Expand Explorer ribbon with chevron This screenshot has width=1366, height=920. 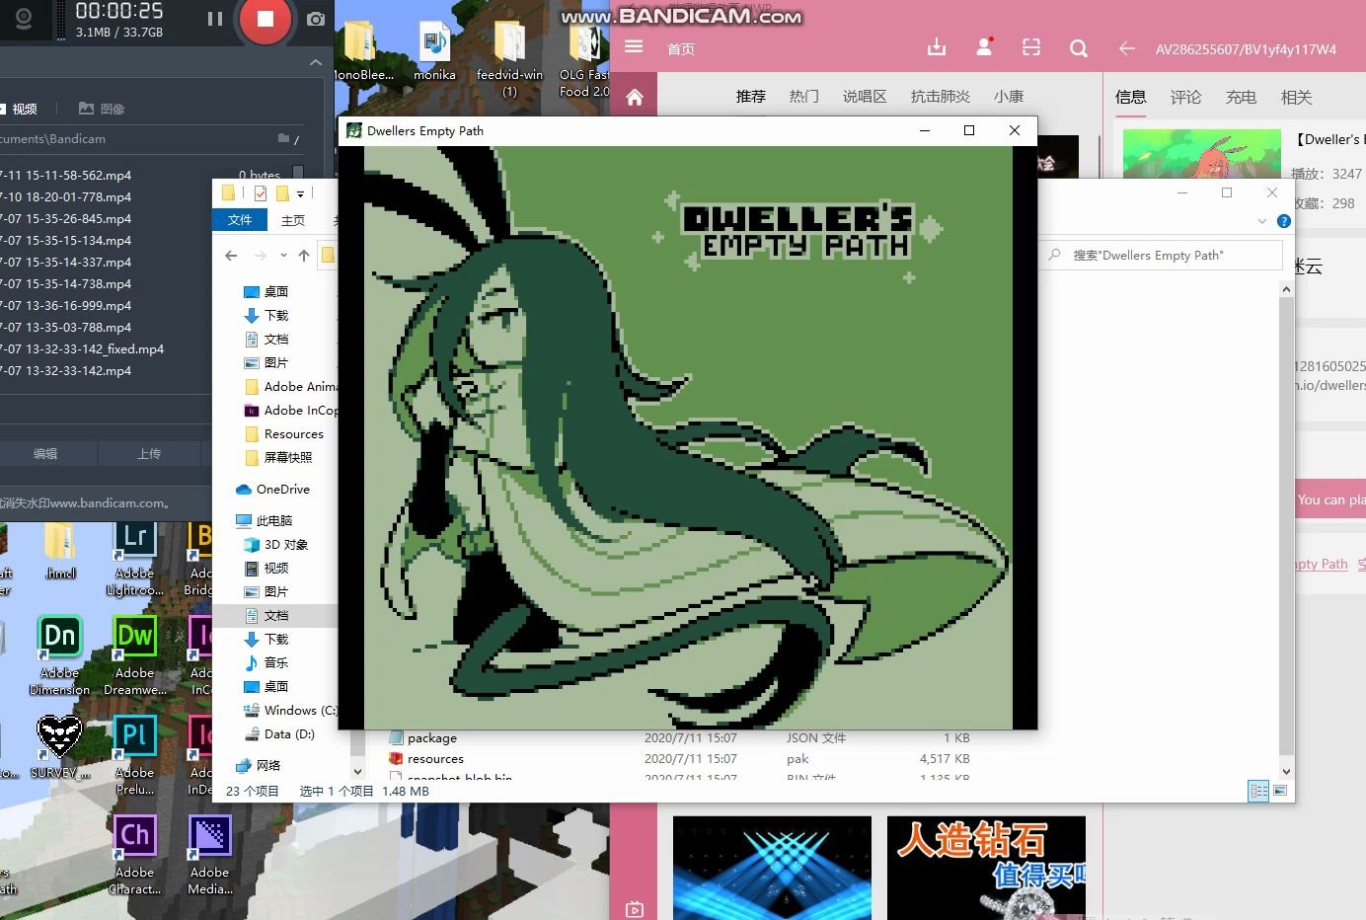1261,221
